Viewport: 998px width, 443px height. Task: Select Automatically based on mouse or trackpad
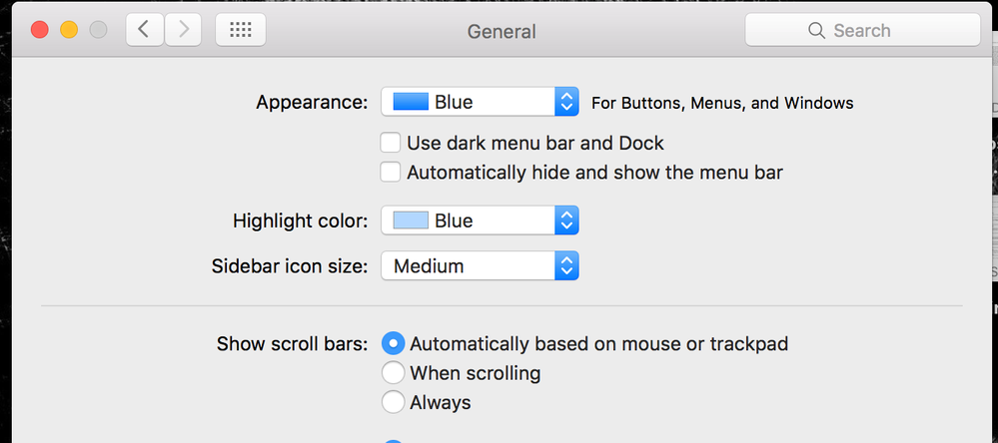[394, 343]
